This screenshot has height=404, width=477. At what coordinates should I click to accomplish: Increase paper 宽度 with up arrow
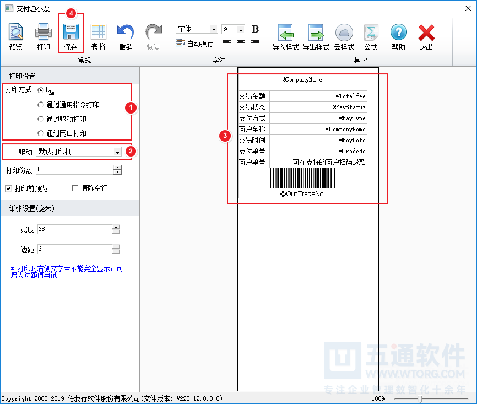pos(116,227)
